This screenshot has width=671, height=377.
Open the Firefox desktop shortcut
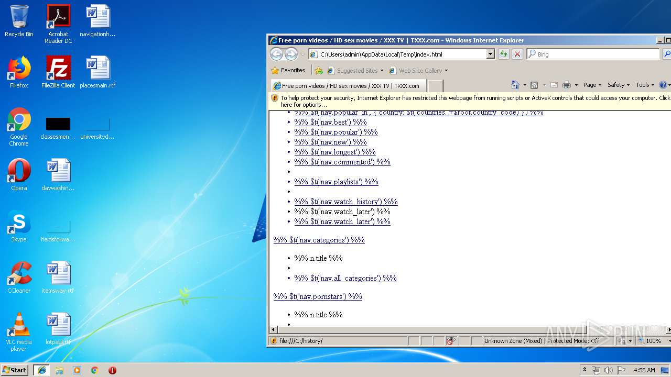19,72
